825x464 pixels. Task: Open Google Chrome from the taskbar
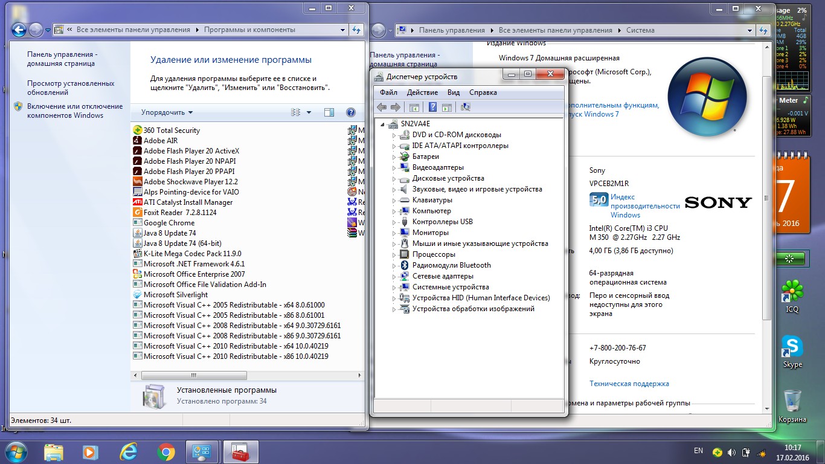coord(165,451)
